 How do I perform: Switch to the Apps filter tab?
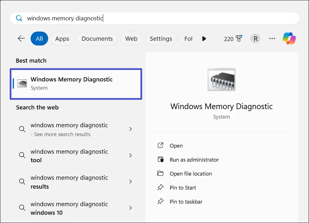62,38
